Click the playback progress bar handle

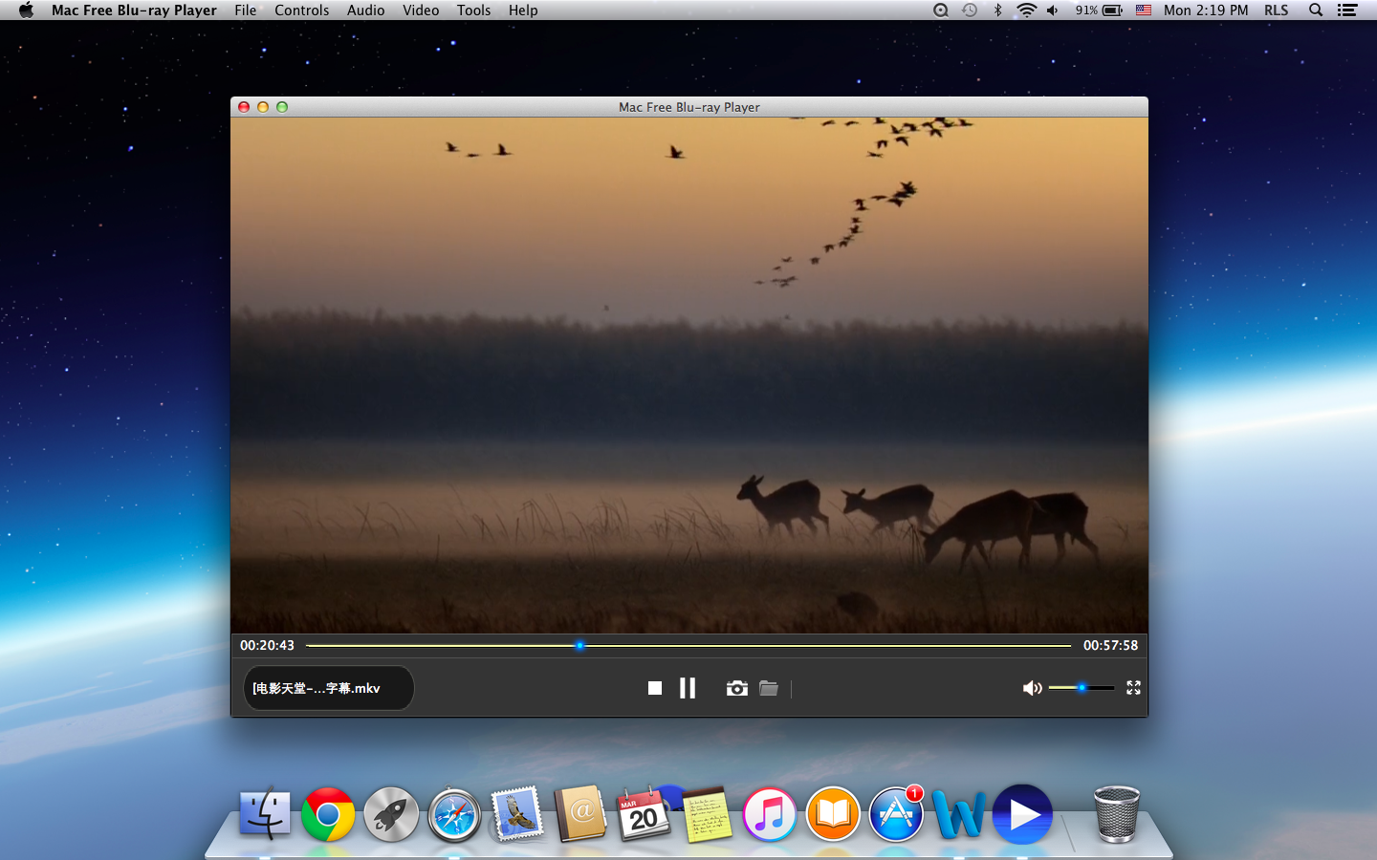point(579,646)
